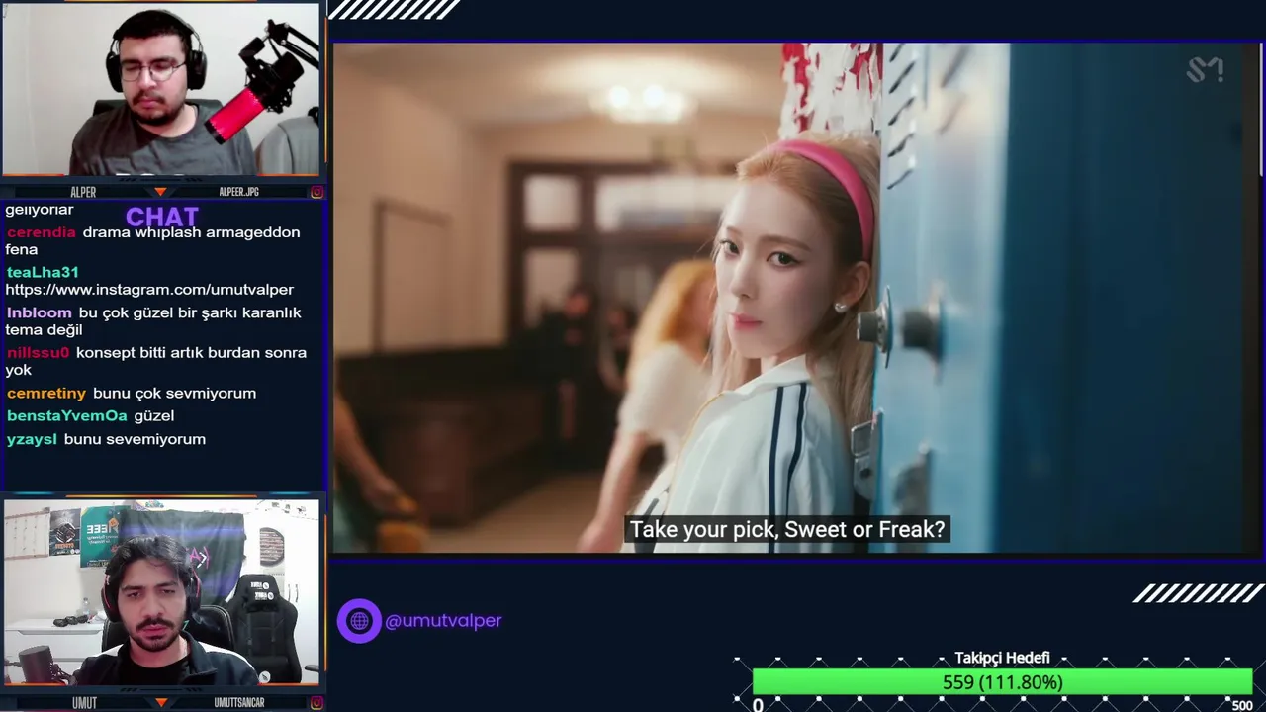
Task: Click message 'bunu sevemiyorum'
Action: (x=135, y=439)
